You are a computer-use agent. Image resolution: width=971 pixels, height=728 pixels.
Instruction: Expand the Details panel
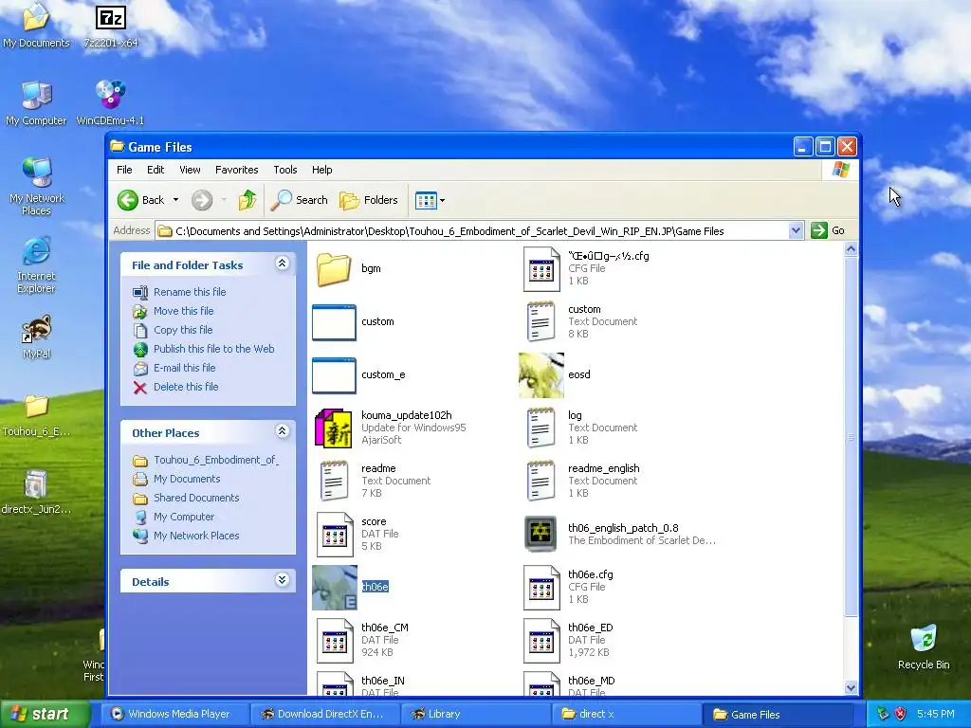[x=282, y=580]
